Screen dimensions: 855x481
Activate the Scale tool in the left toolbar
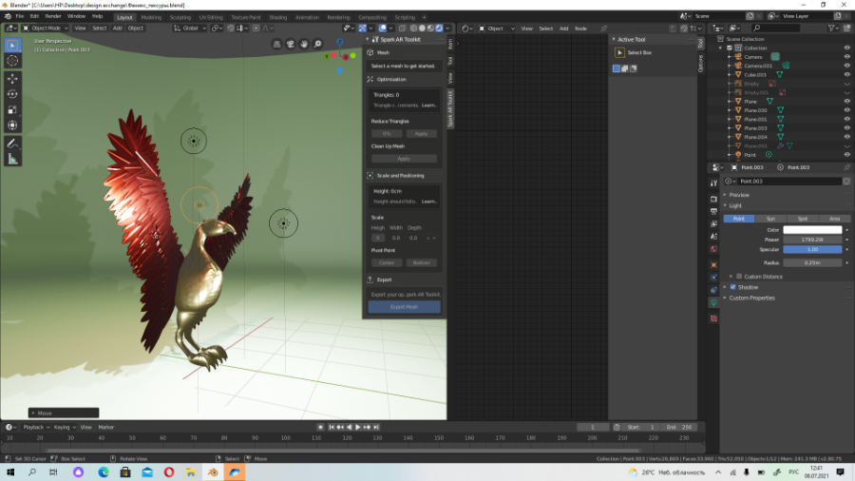click(12, 109)
